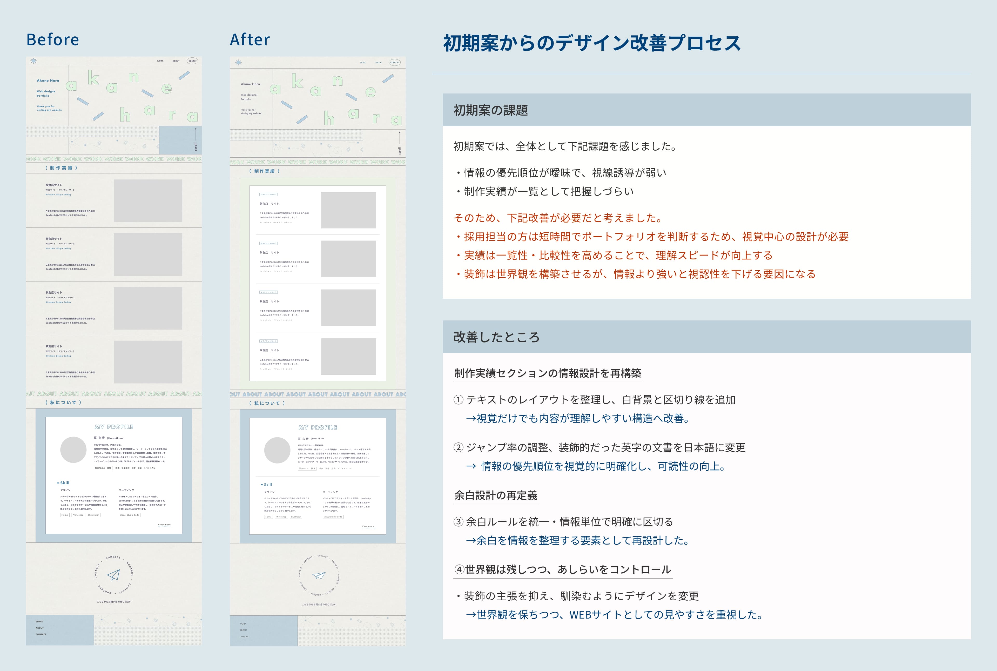Click the underlined heading 余白設計の再定義

[x=495, y=495]
